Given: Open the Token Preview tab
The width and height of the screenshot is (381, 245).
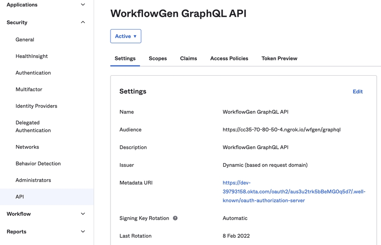Looking at the screenshot, I should pos(279,58).
